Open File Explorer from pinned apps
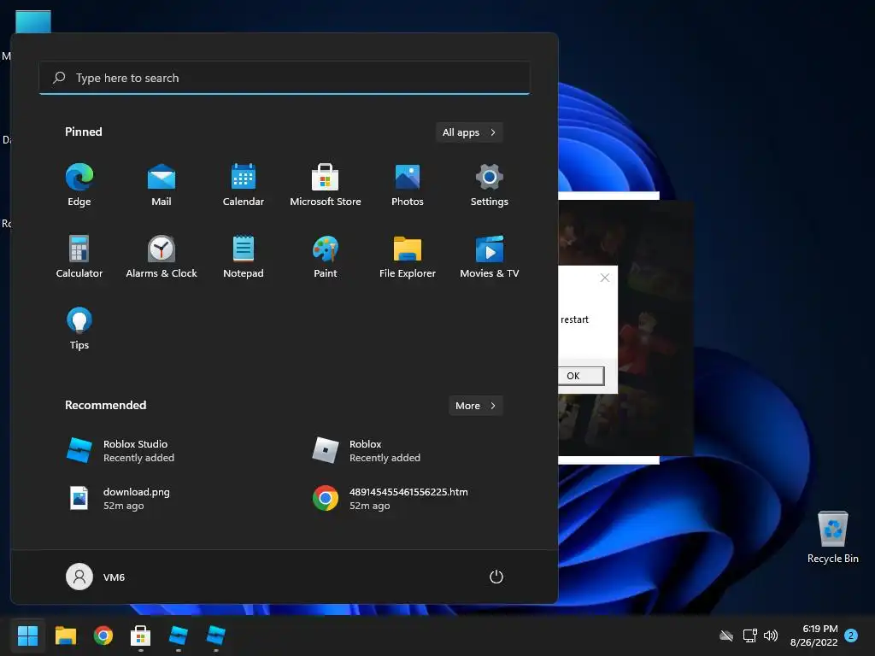This screenshot has height=656, width=875. coord(408,256)
